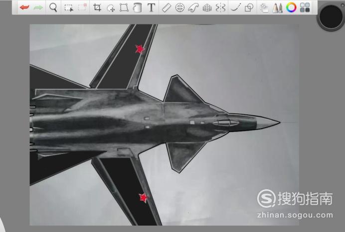Click the greyed-out deselect tool
This screenshot has height=232, width=345.
82,7
